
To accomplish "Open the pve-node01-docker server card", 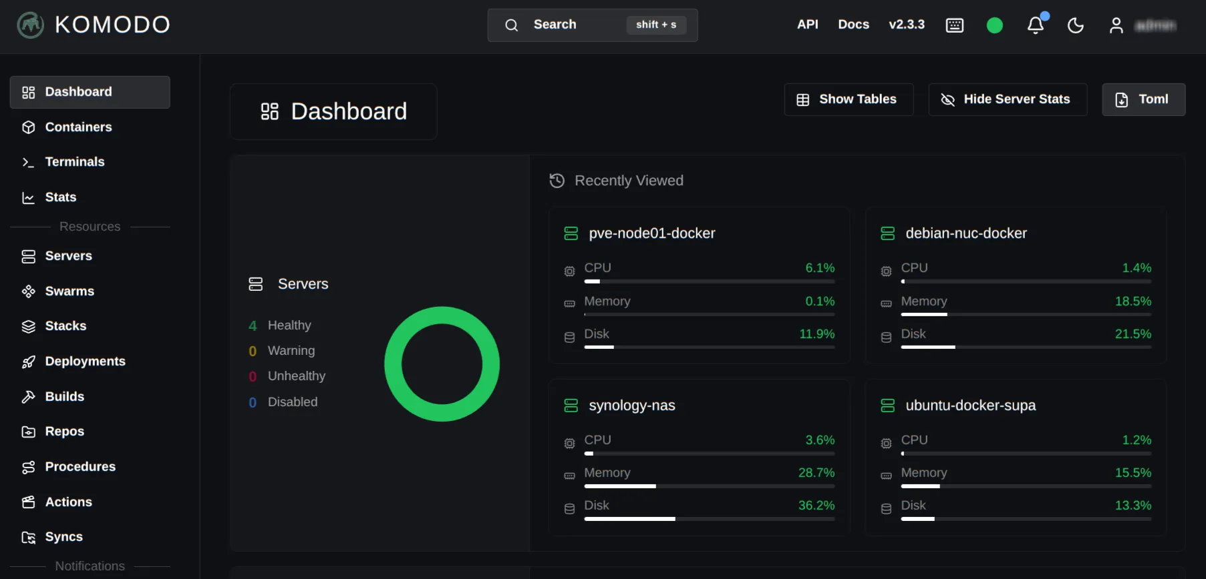I will tap(700, 285).
